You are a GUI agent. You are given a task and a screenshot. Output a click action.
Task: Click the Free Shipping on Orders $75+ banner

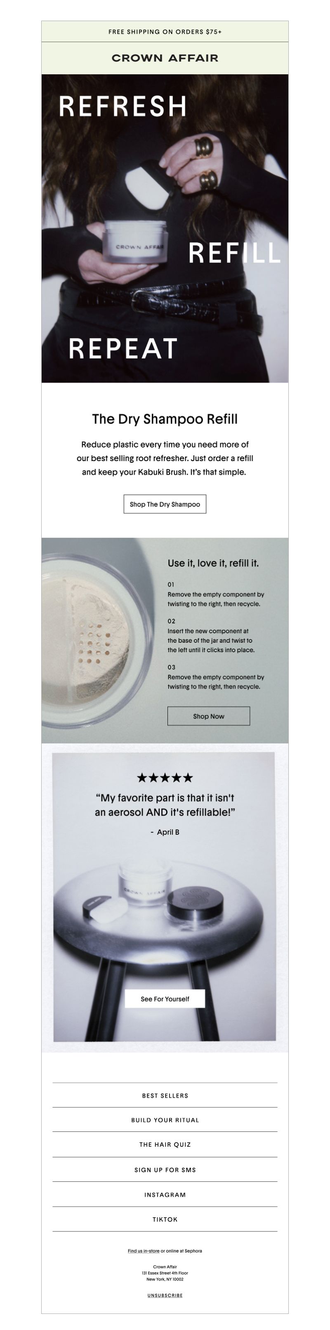pos(165,31)
